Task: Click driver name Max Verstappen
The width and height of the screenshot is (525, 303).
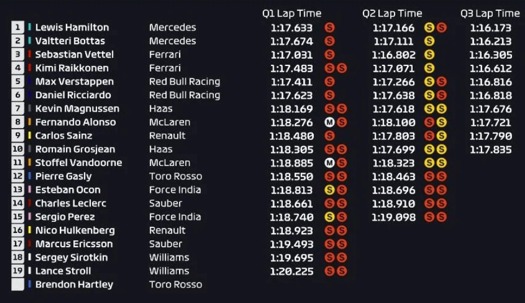Action: click(75, 81)
